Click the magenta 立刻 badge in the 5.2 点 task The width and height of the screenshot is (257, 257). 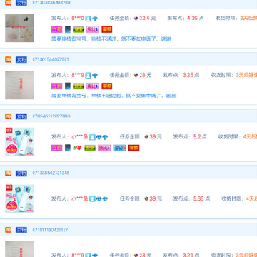pos(56,148)
